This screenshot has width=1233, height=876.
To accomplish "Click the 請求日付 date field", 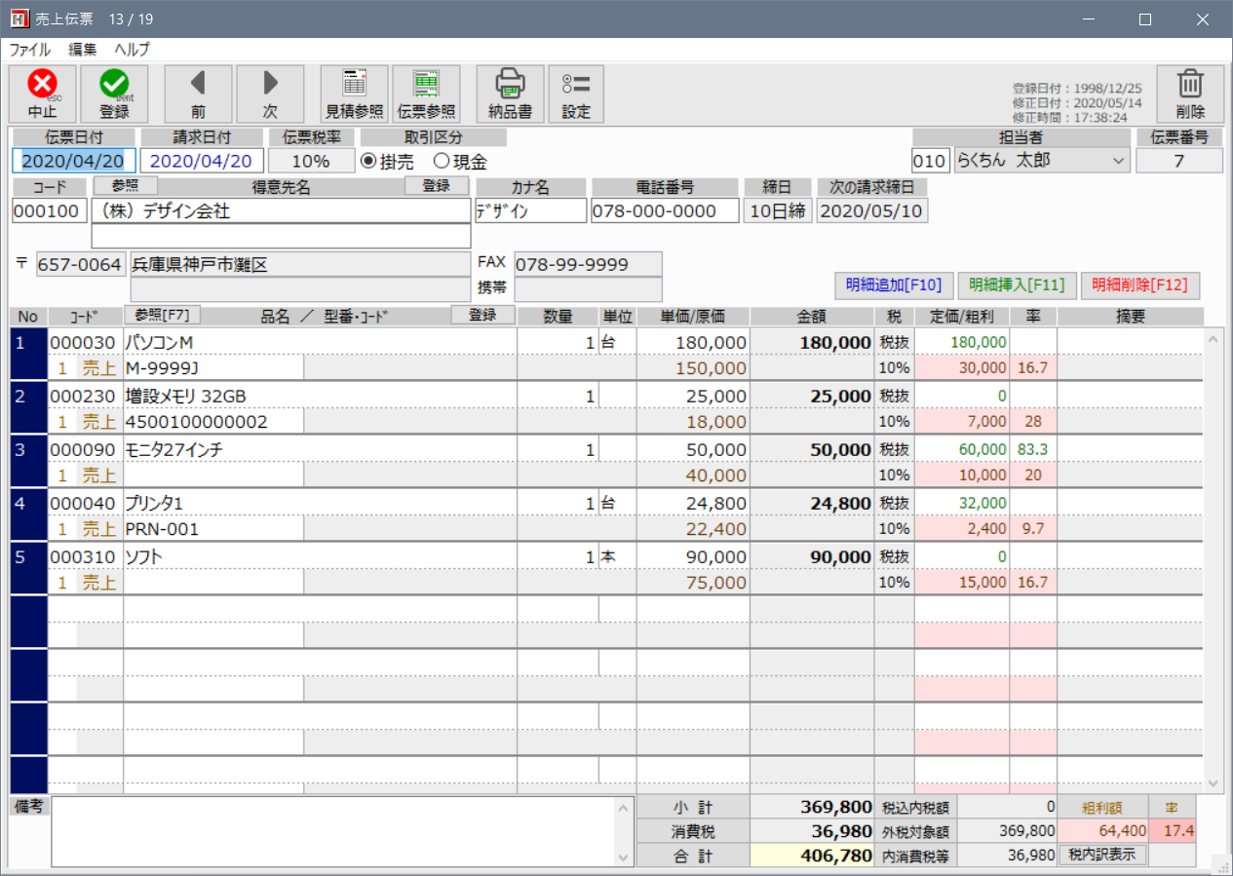I will click(202, 161).
